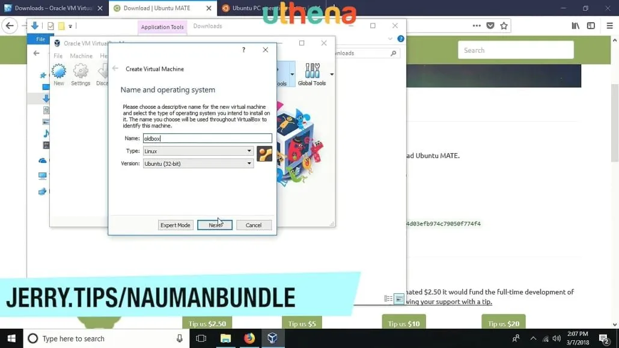The height and width of the screenshot is (348, 619).
Task: Open the Type dropdown showing Linux
Action: (x=198, y=151)
